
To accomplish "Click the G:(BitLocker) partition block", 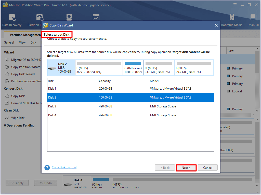I will (133, 68).
